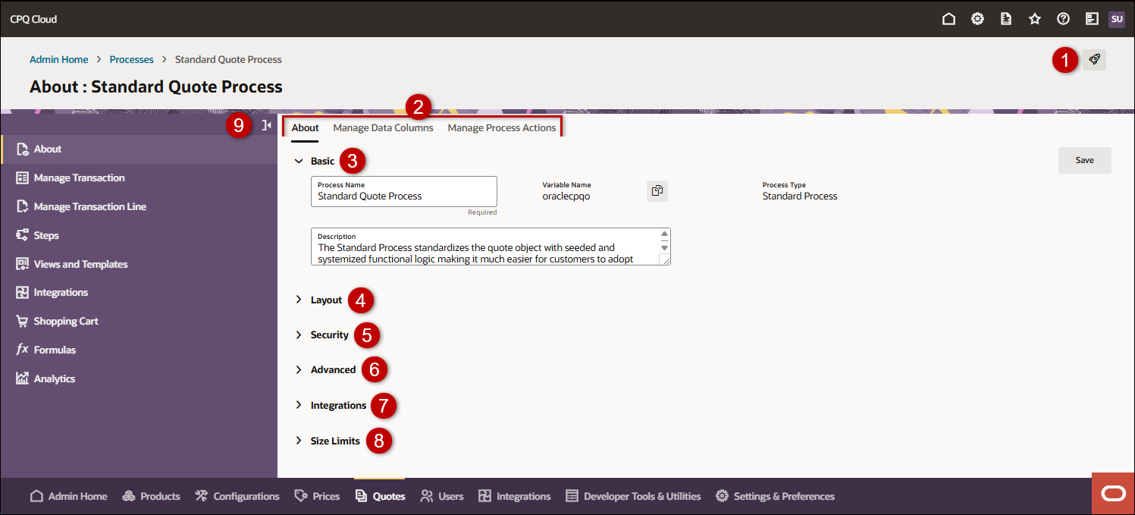The image size is (1135, 515).
Task: Open the gear icon in top bar
Action: click(x=978, y=19)
